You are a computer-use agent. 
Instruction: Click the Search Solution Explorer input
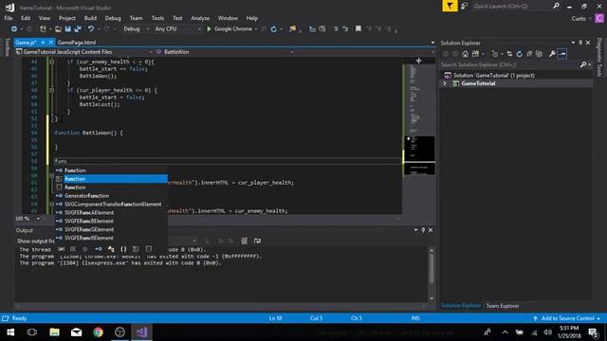pyautogui.click(x=509, y=64)
